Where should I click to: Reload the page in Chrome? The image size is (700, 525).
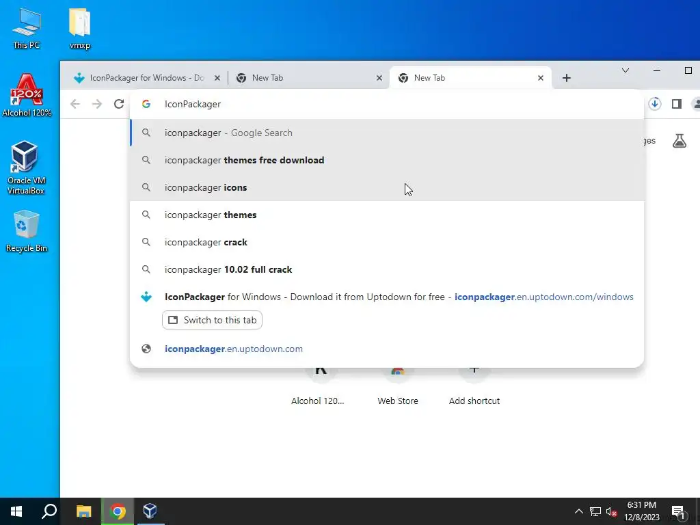tap(119, 104)
